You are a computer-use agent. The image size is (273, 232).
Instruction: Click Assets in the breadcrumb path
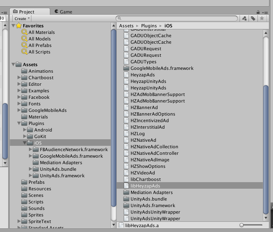coord(126,26)
